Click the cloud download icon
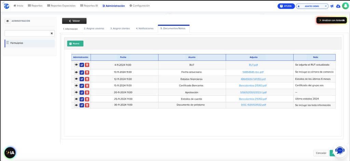This screenshot has height=161, width=350. tap(338, 6)
